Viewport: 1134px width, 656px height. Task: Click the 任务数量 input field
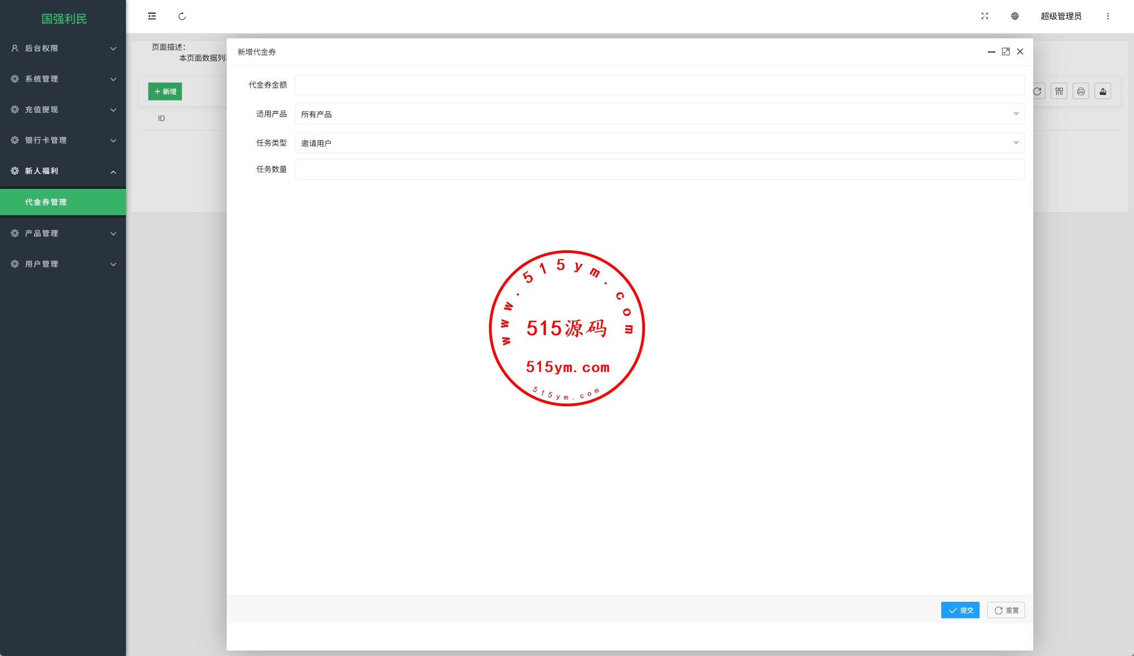pyautogui.click(x=659, y=169)
